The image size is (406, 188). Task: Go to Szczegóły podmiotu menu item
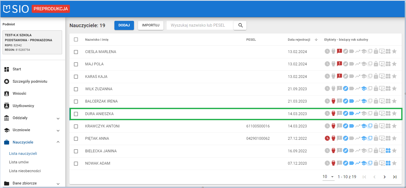coord(30,81)
